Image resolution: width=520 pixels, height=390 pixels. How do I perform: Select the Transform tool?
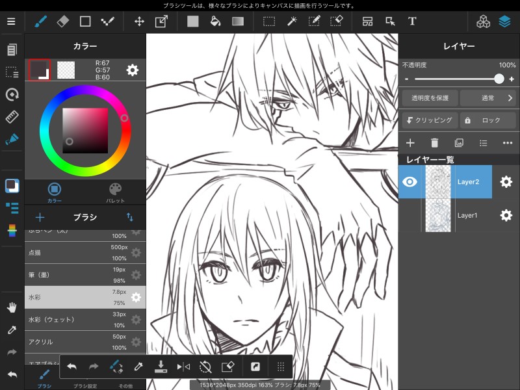[x=161, y=21]
